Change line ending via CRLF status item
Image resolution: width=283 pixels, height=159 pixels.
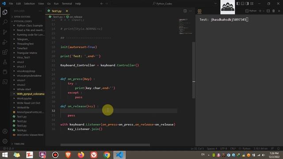(x=233, y=149)
